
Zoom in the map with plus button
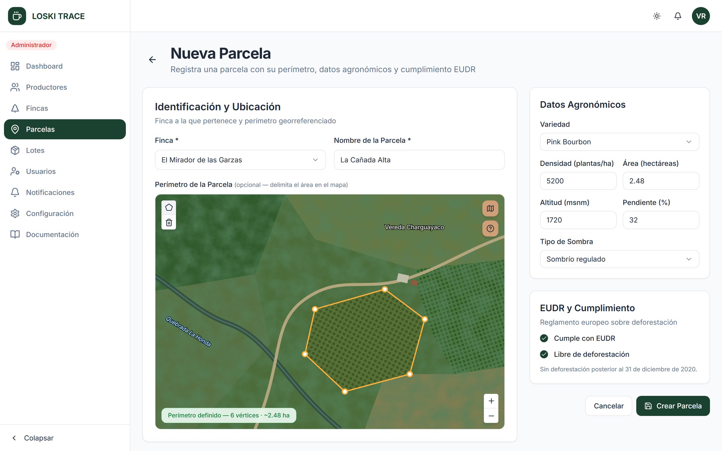point(491,401)
